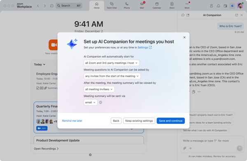Click the send arrow button
This screenshot has width=247, height=161.
(240, 148)
